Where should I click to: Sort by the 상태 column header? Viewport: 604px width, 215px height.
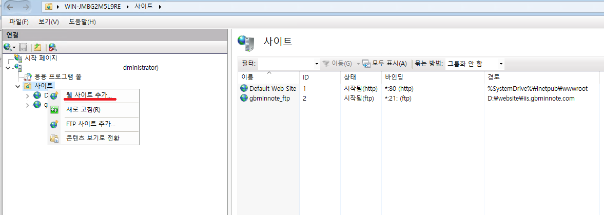click(361, 77)
